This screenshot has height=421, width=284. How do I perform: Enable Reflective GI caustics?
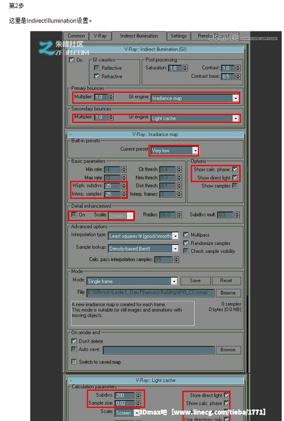(97, 68)
